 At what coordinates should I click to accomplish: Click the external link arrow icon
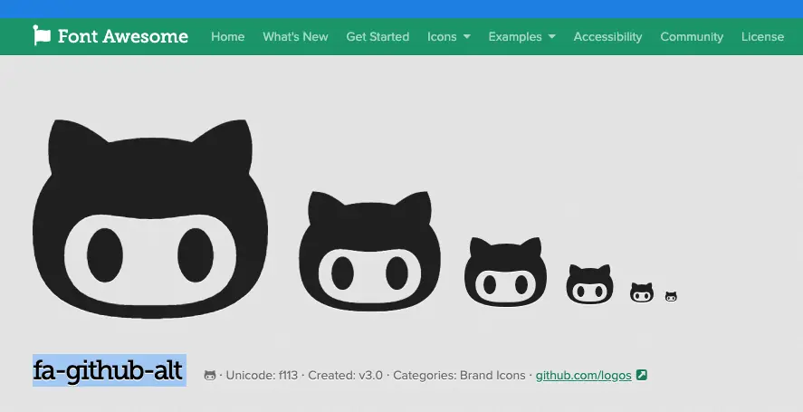tap(642, 375)
